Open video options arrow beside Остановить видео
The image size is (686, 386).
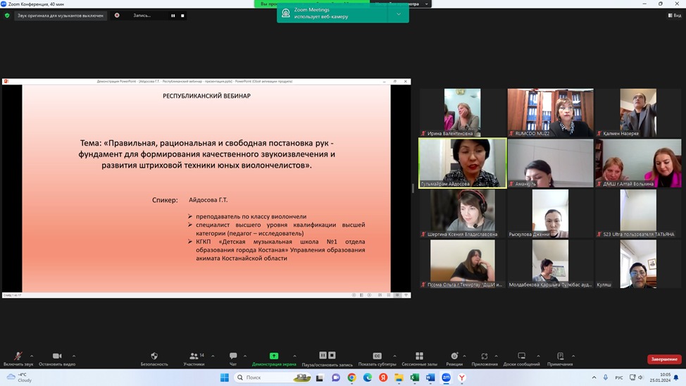click(x=74, y=356)
